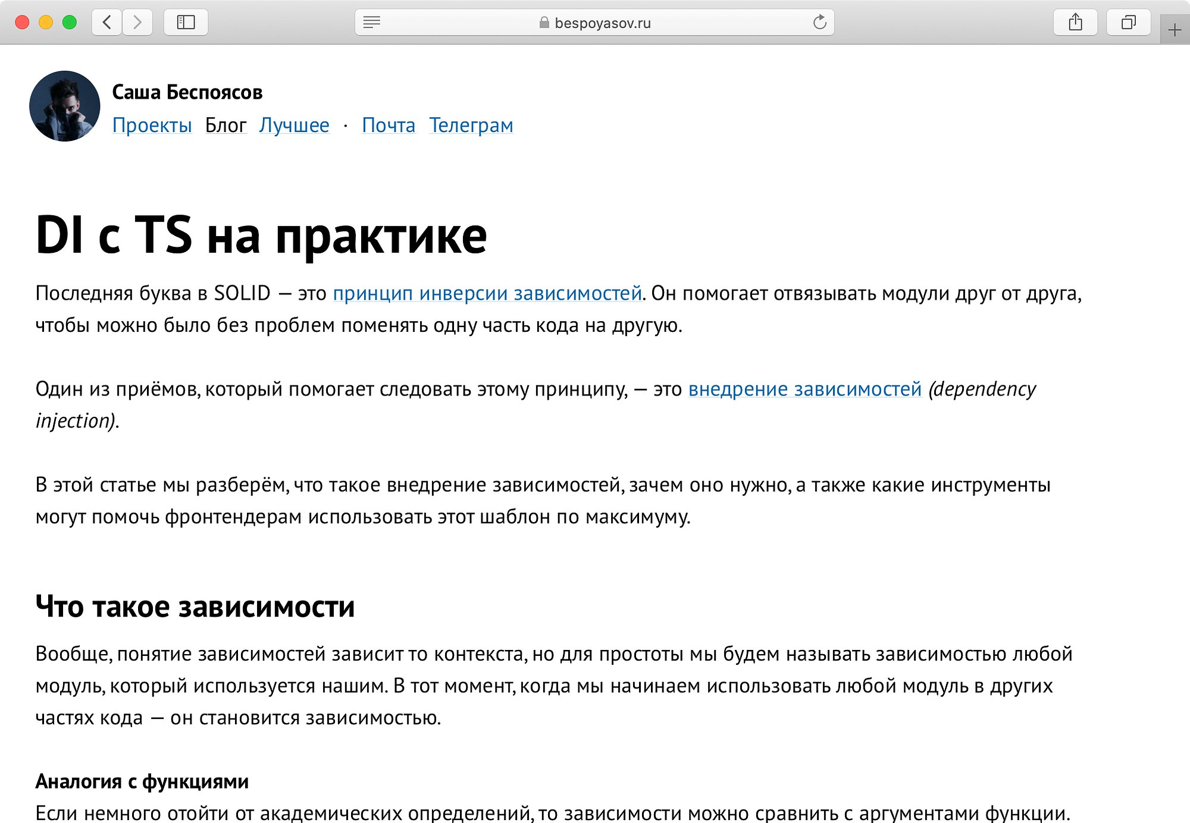
Task: Open the Share menu icon
Action: pos(1075,23)
